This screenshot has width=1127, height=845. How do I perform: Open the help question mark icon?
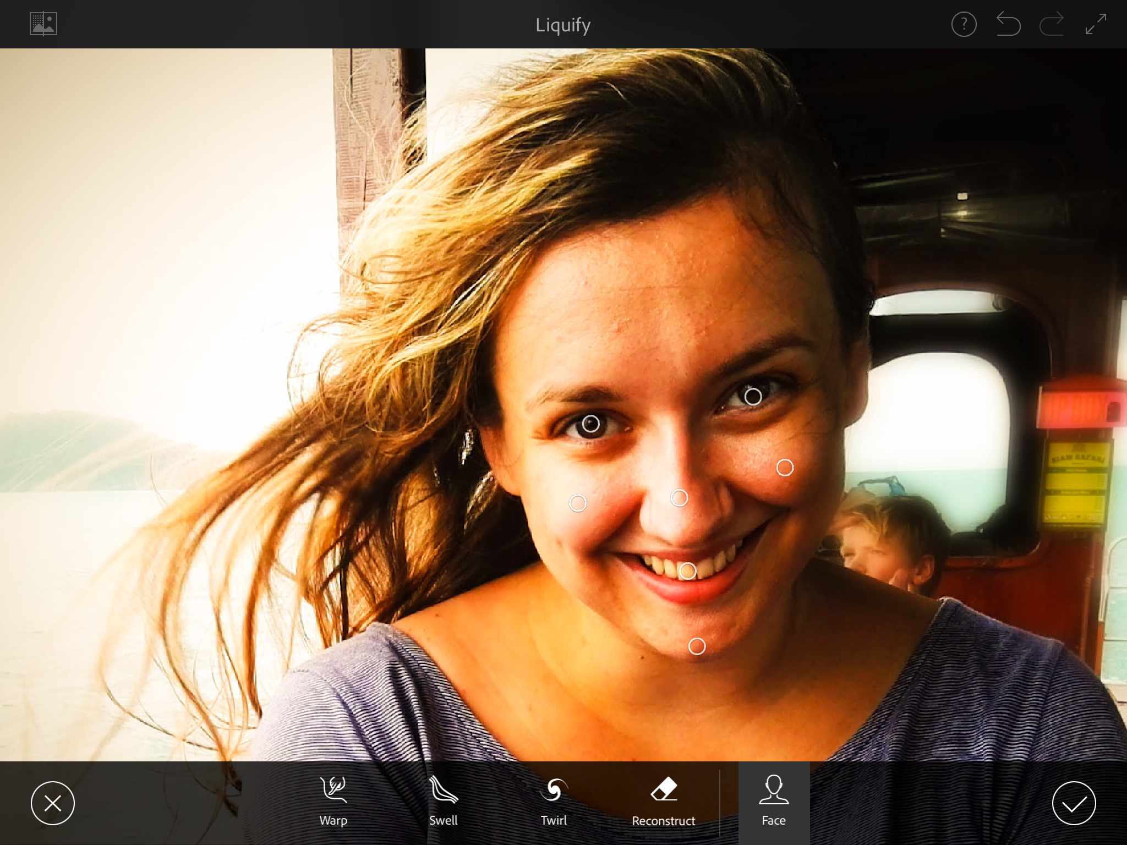click(964, 25)
